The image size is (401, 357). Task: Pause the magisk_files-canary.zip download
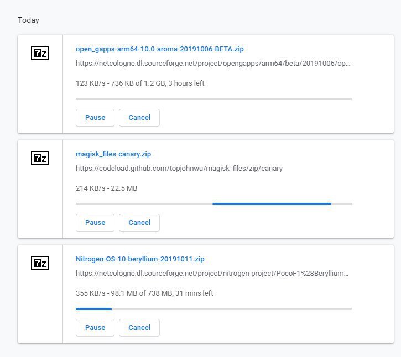tap(95, 223)
